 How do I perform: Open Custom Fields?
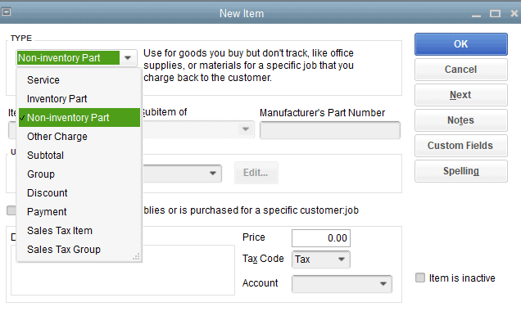(461, 146)
